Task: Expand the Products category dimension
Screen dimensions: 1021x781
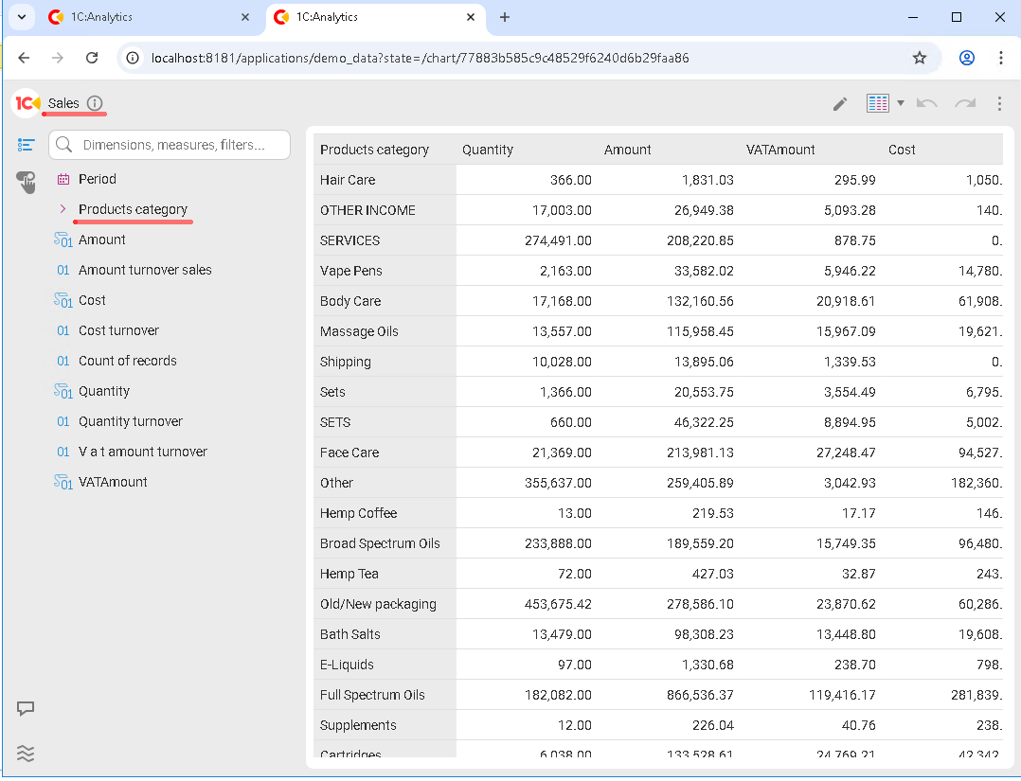Action: (x=63, y=209)
